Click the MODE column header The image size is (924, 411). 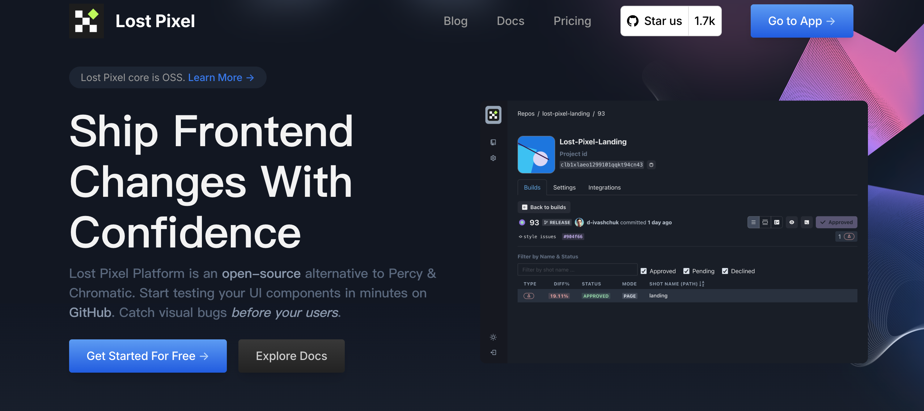630,284
